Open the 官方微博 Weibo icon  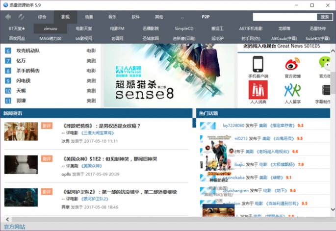tap(292, 65)
